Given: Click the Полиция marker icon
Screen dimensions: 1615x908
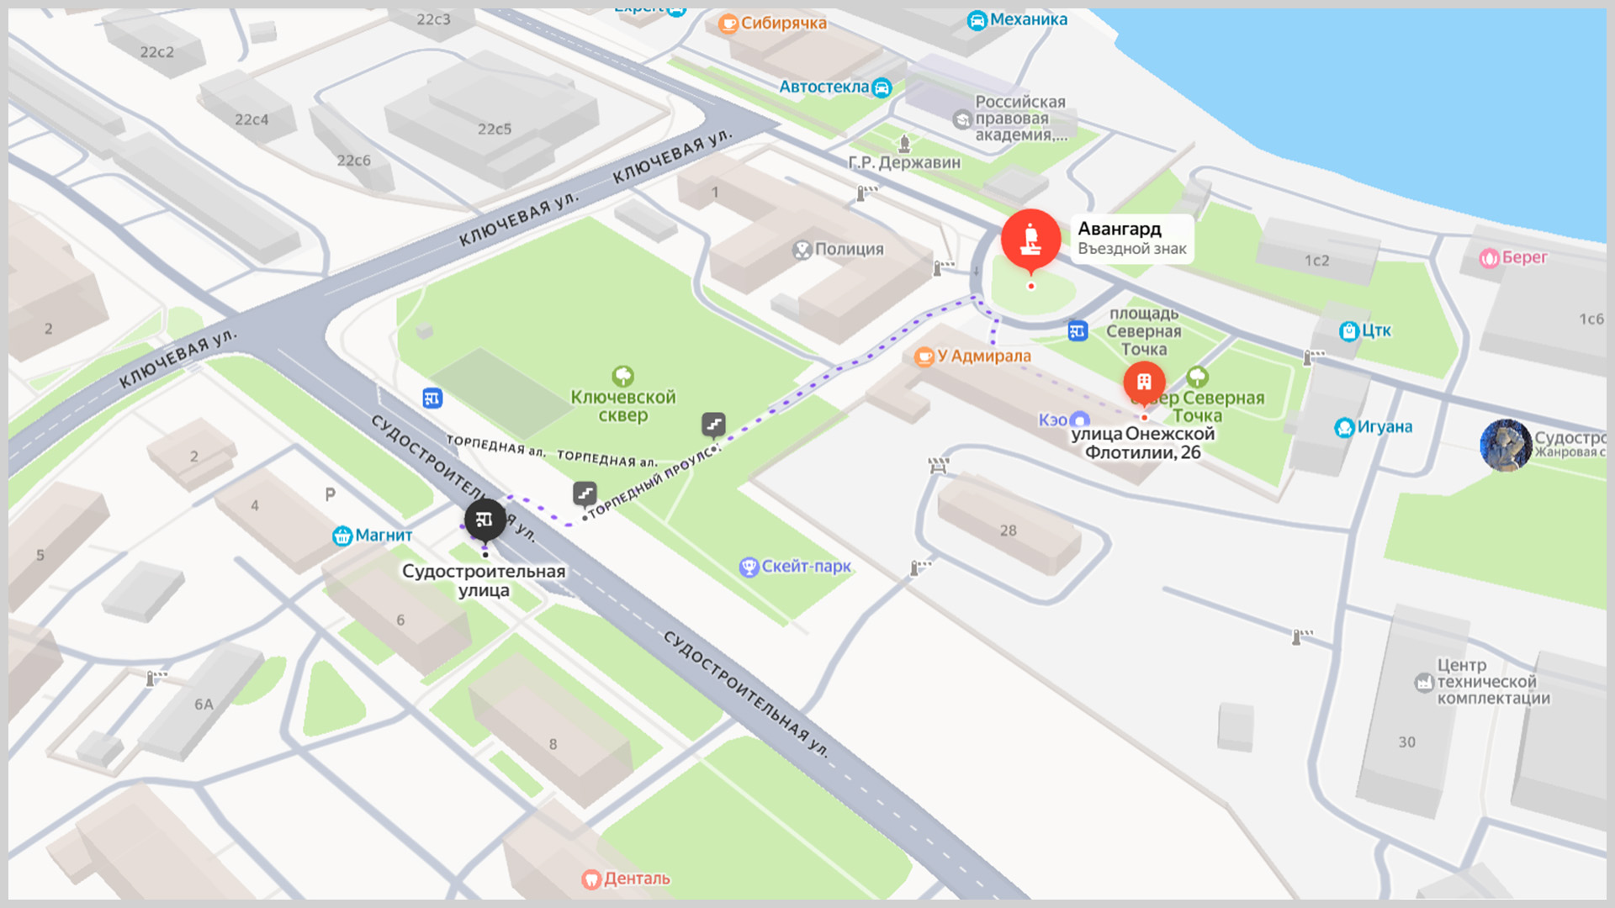Looking at the screenshot, I should coord(802,250).
